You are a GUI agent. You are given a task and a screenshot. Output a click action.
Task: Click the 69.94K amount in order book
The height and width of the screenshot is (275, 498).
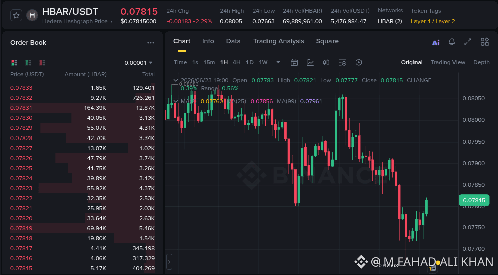tap(96, 228)
